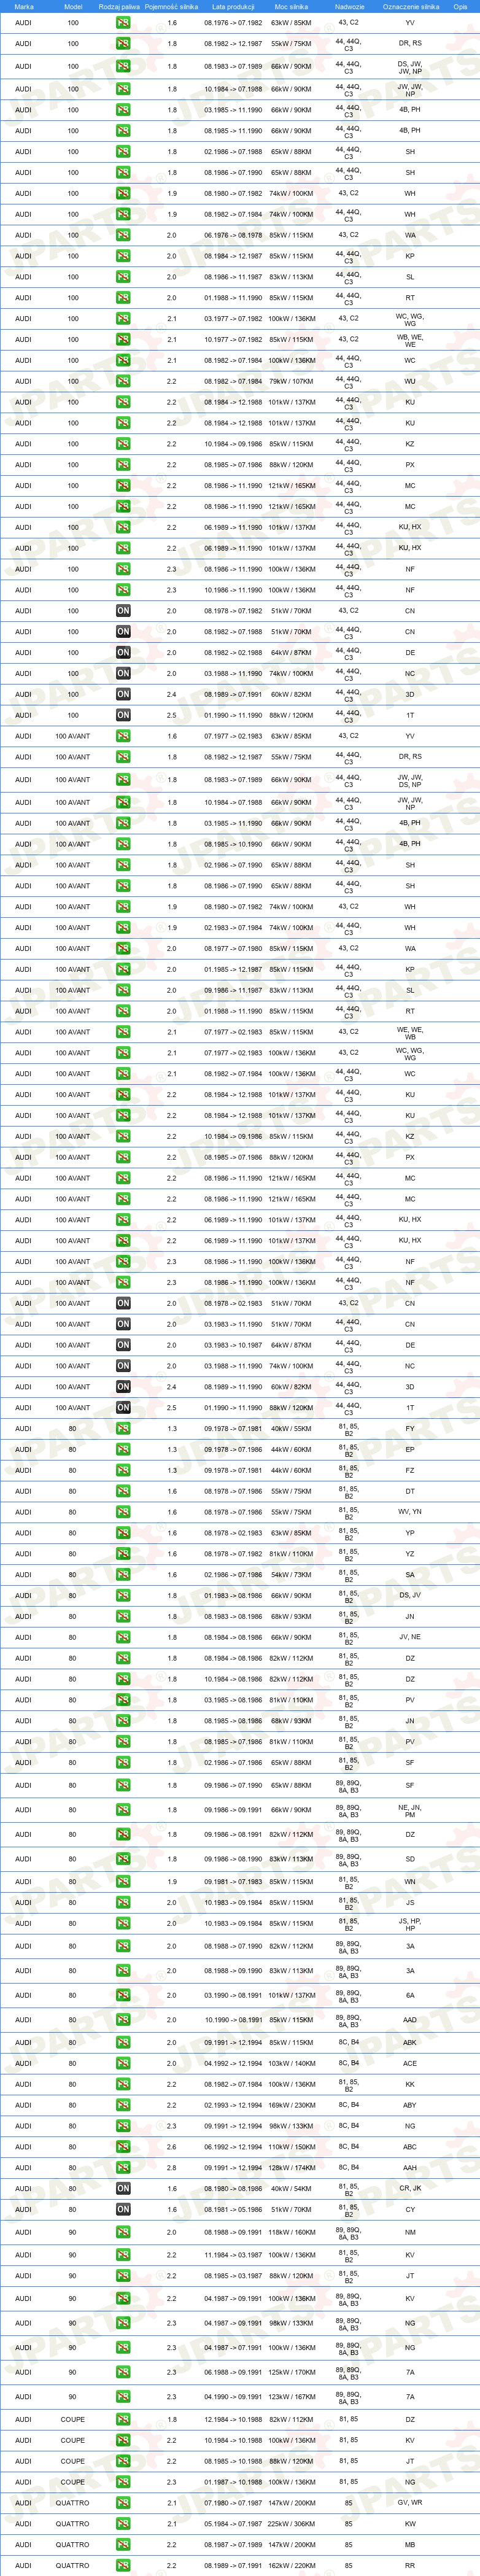This screenshot has height=2576, width=480.
Task: Select the petrol icon in Audi 80 ABY row
Action: click(x=123, y=2105)
